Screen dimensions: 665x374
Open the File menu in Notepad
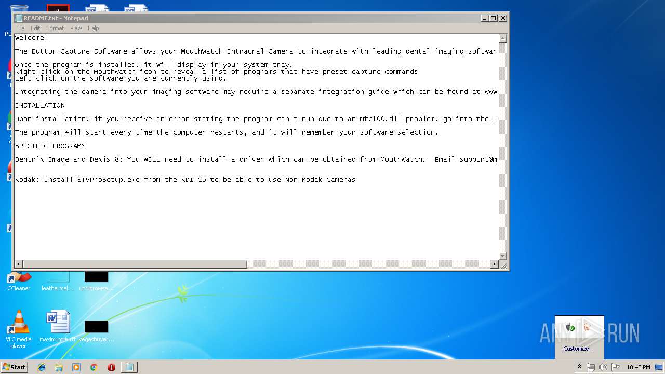(20, 28)
